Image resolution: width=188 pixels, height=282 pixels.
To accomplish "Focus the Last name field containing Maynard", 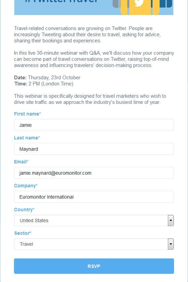I will point(94,149).
